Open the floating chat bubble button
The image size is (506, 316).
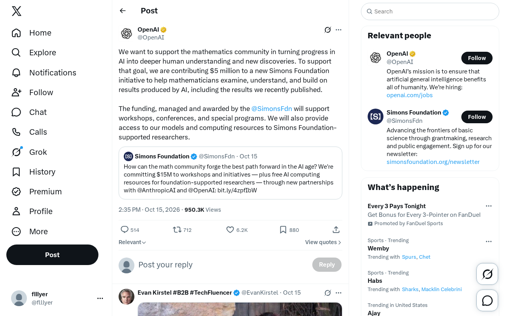[487, 301]
